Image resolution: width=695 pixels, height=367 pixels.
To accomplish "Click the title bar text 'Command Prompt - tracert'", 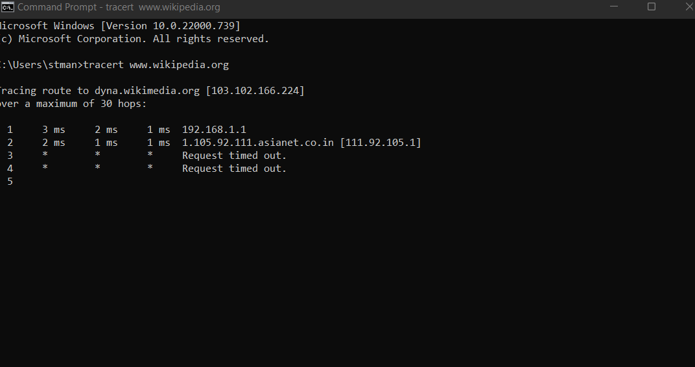I will point(76,7).
